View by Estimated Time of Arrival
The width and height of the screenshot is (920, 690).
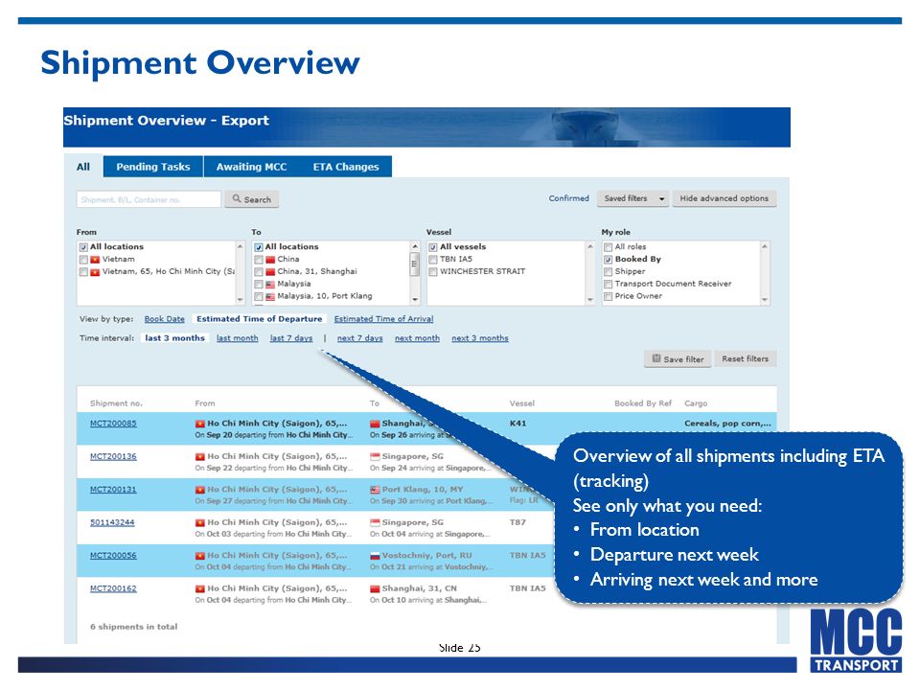tap(383, 318)
